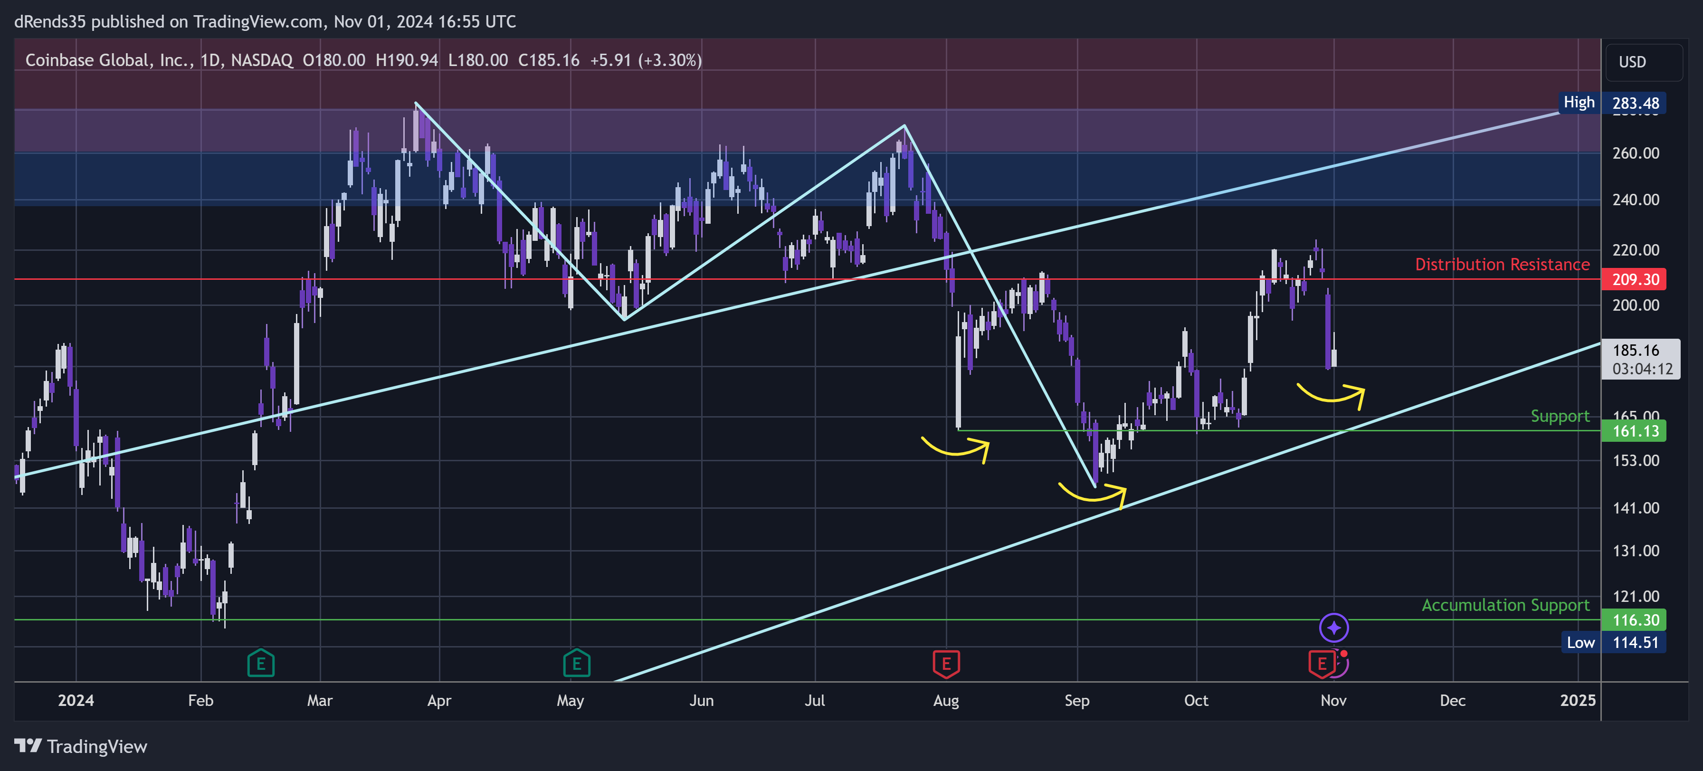Click the published-by header text
This screenshot has height=771, width=1703.
pyautogui.click(x=265, y=22)
